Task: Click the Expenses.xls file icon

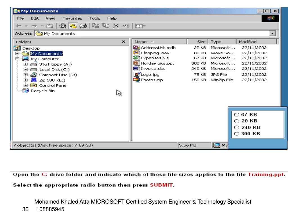Action: click(x=136, y=58)
